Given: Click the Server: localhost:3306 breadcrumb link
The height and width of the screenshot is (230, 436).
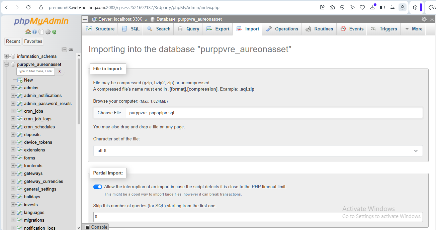Looking at the screenshot, I should tap(120, 19).
